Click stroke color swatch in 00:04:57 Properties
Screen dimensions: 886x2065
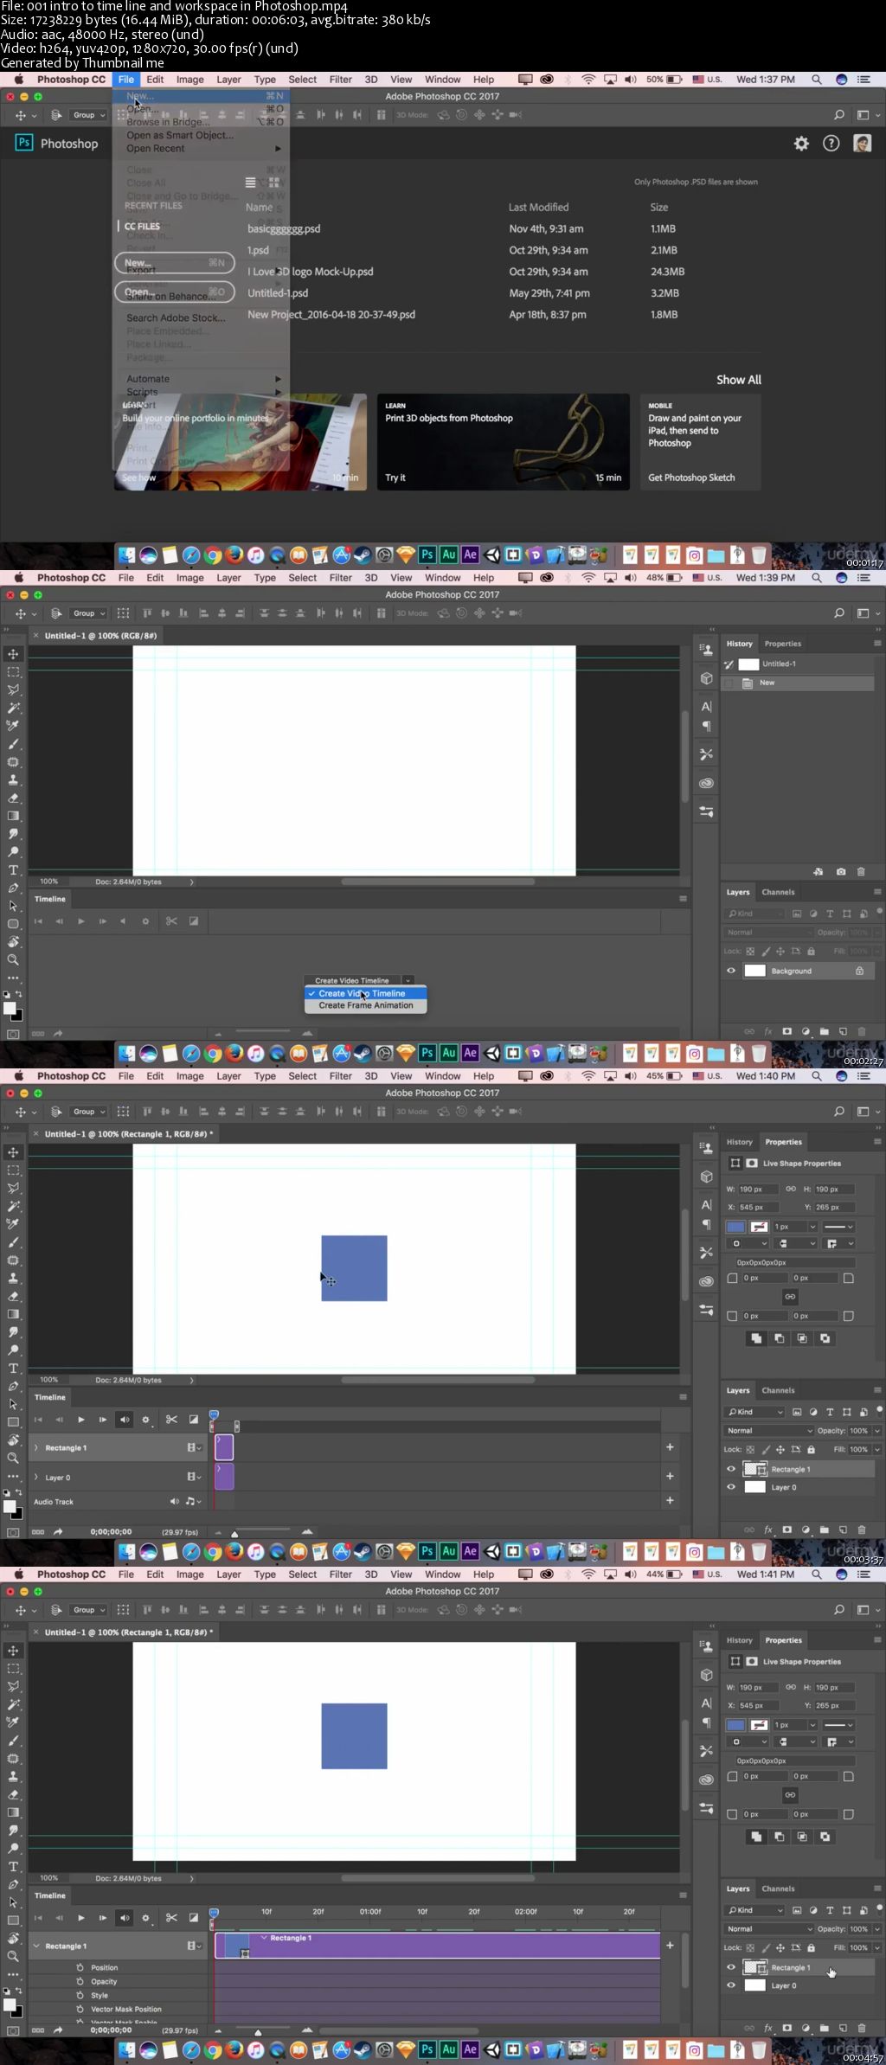coord(759,1725)
